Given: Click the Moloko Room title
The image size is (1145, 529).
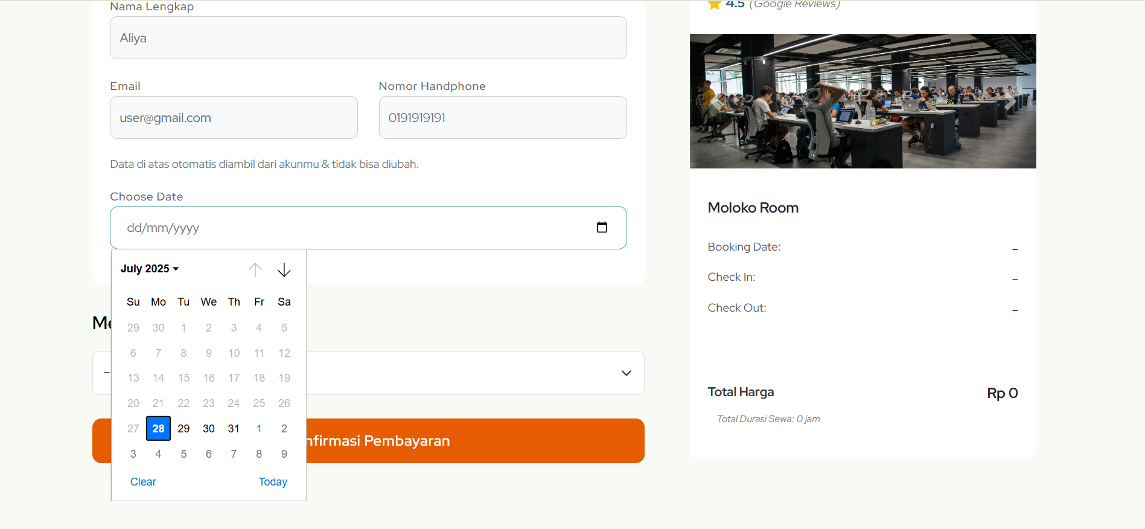Looking at the screenshot, I should pos(753,208).
